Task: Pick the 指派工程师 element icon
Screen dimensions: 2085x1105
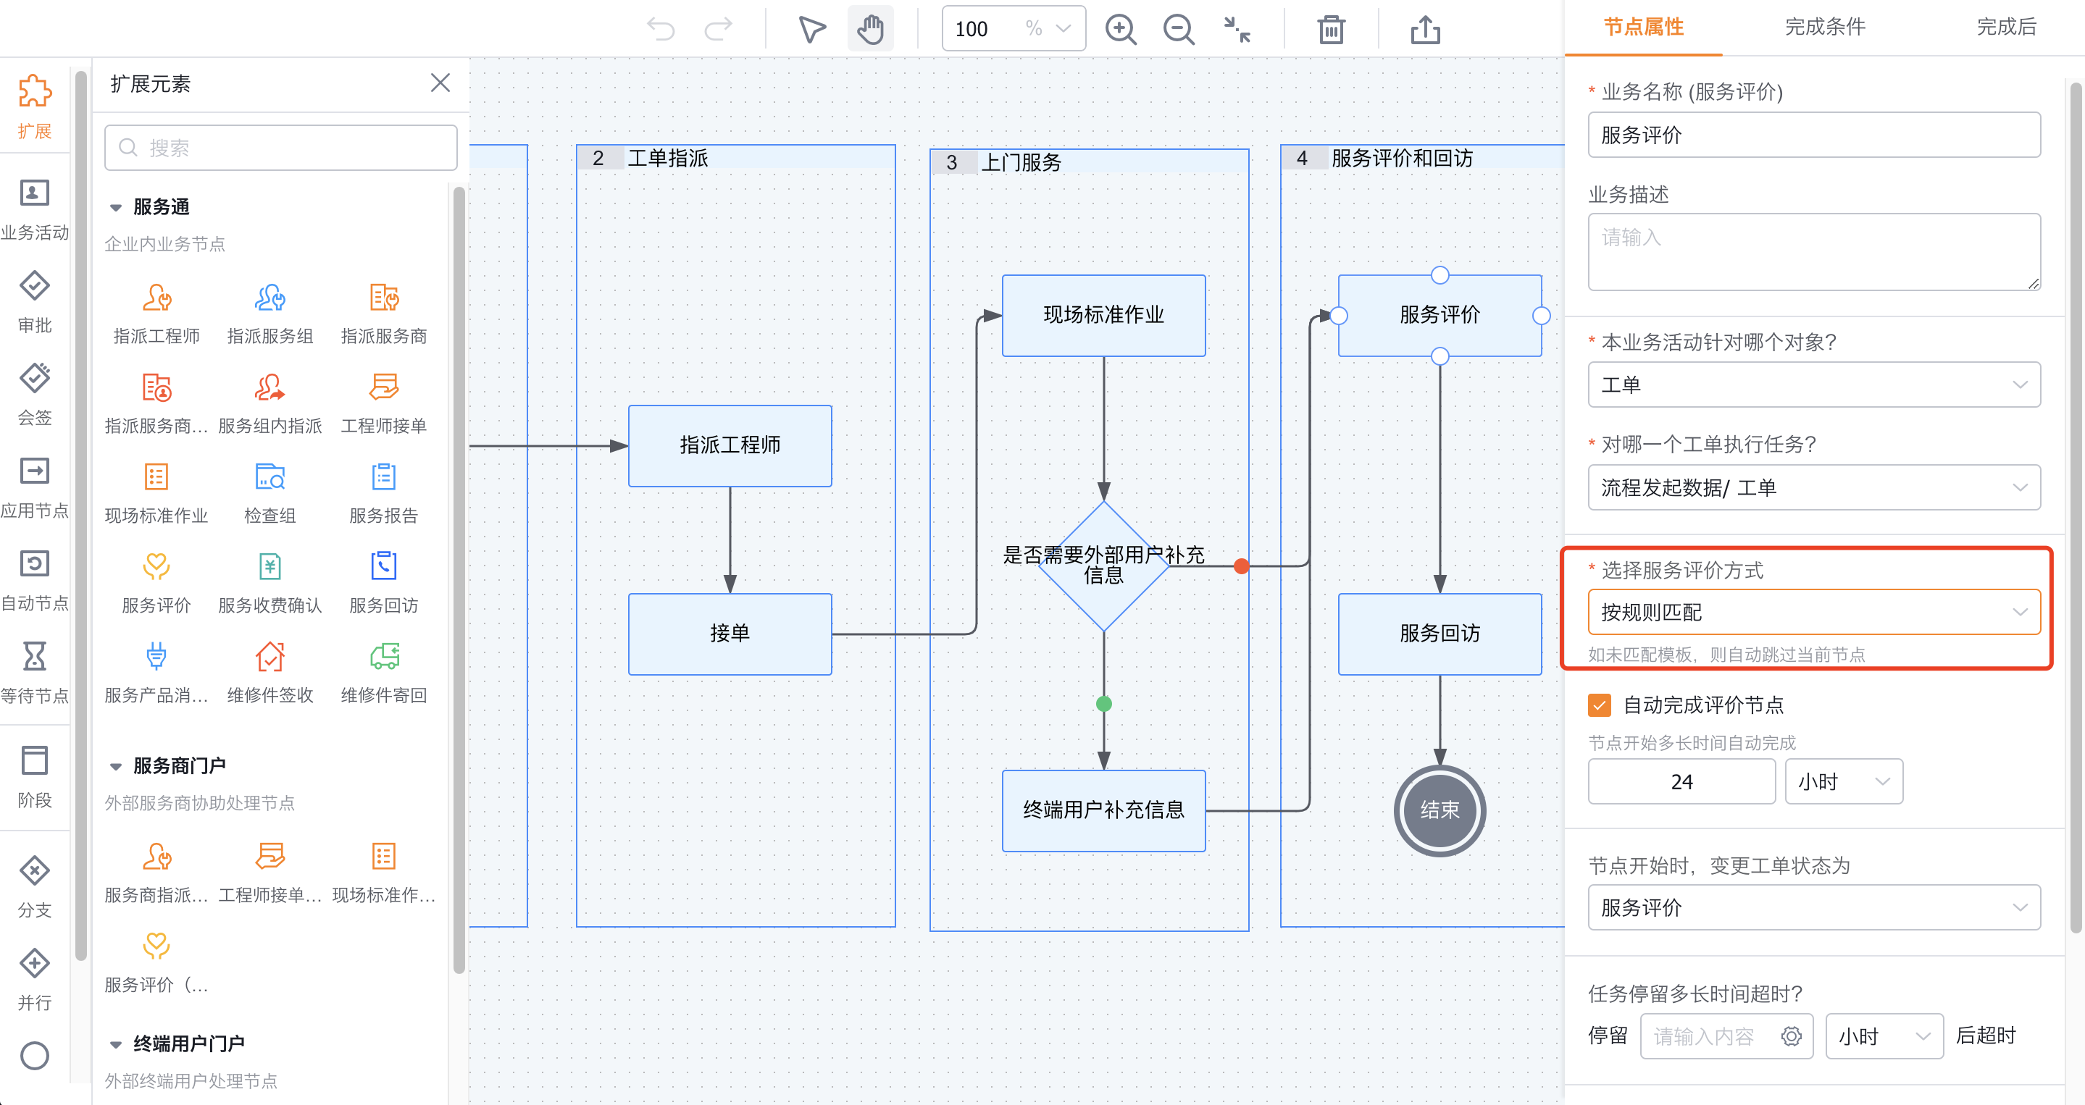Action: tap(156, 298)
